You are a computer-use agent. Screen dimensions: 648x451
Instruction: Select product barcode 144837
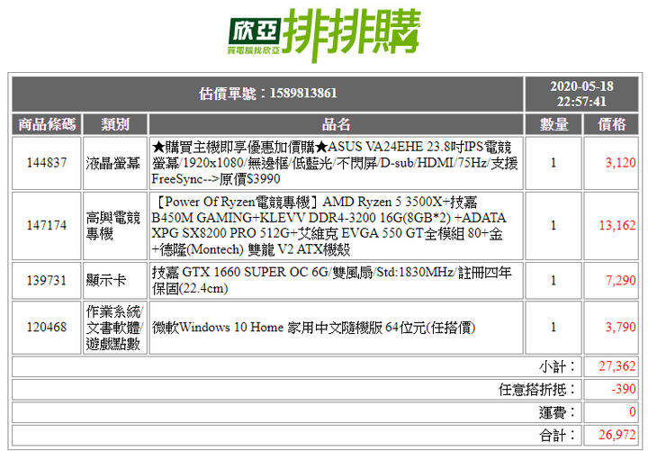(x=47, y=163)
